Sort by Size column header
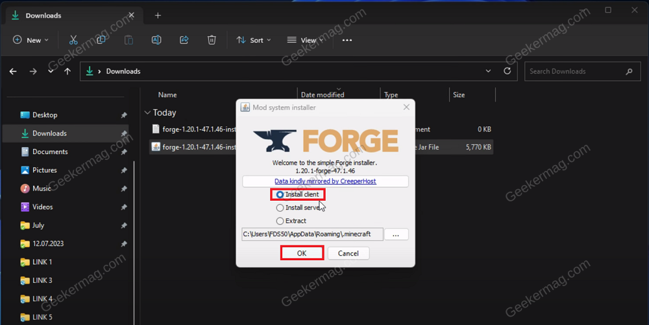 [x=459, y=95]
